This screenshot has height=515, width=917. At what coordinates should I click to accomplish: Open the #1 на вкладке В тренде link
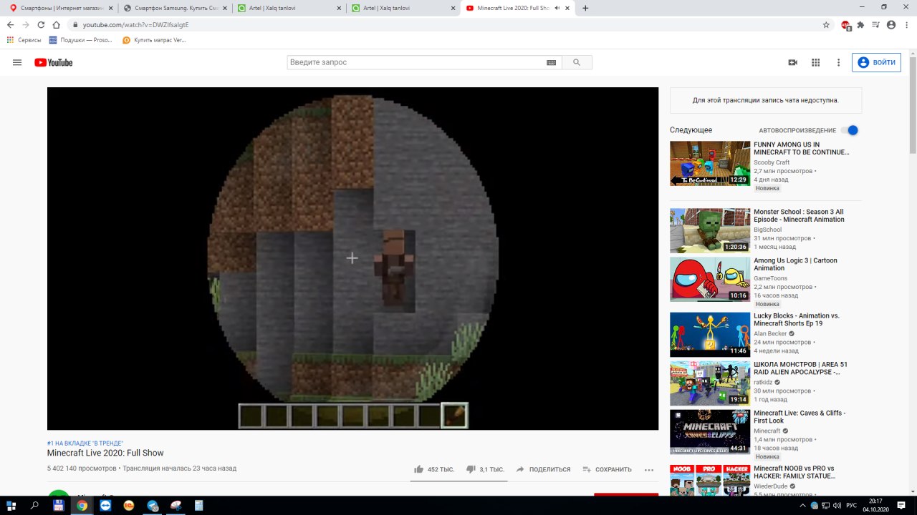tap(85, 443)
